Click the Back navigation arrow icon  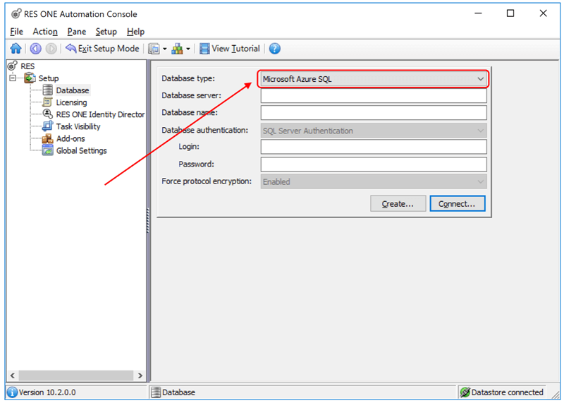point(36,48)
